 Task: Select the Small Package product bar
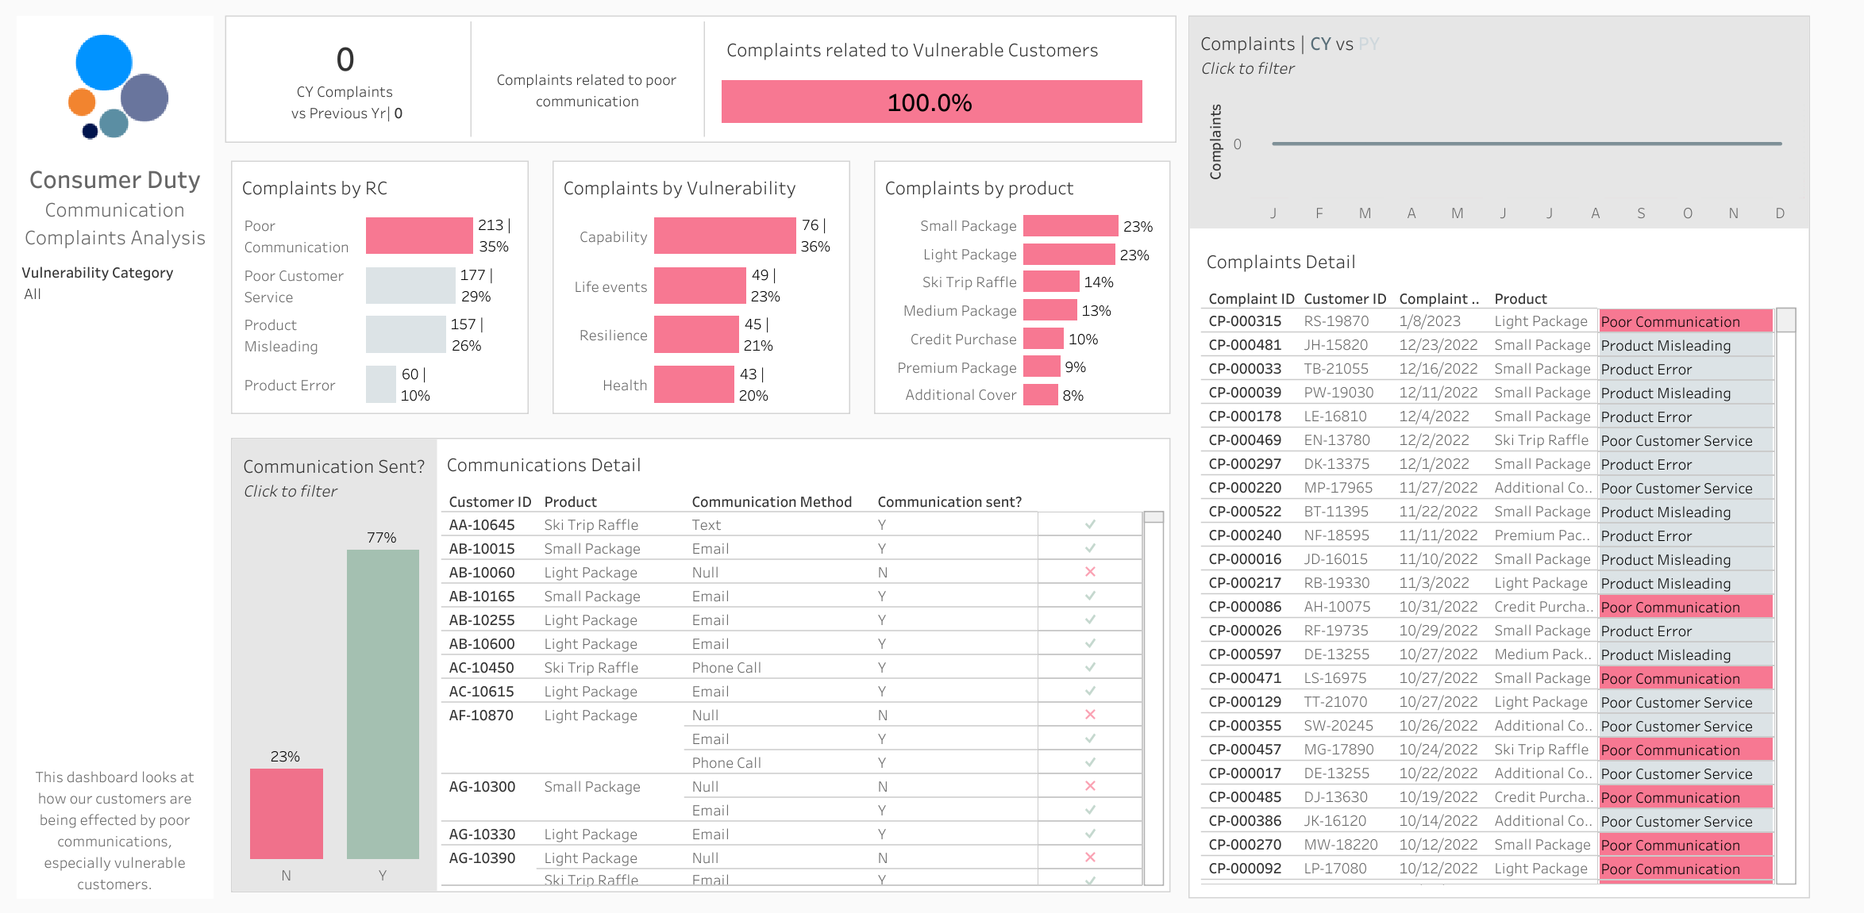(x=1070, y=226)
